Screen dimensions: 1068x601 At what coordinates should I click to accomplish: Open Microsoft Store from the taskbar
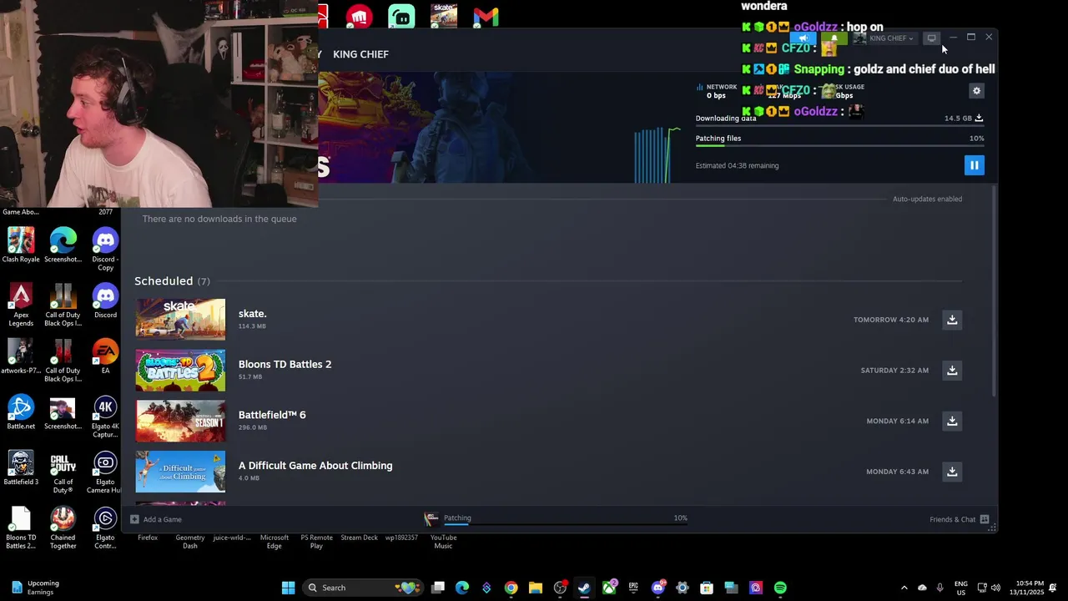[x=707, y=588]
